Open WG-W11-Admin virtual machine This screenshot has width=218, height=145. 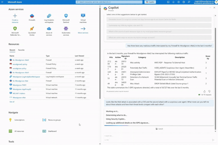pos(19,93)
